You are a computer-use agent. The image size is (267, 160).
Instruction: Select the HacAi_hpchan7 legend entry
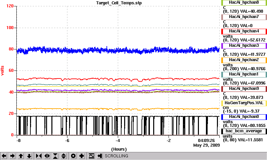point(244,17)
